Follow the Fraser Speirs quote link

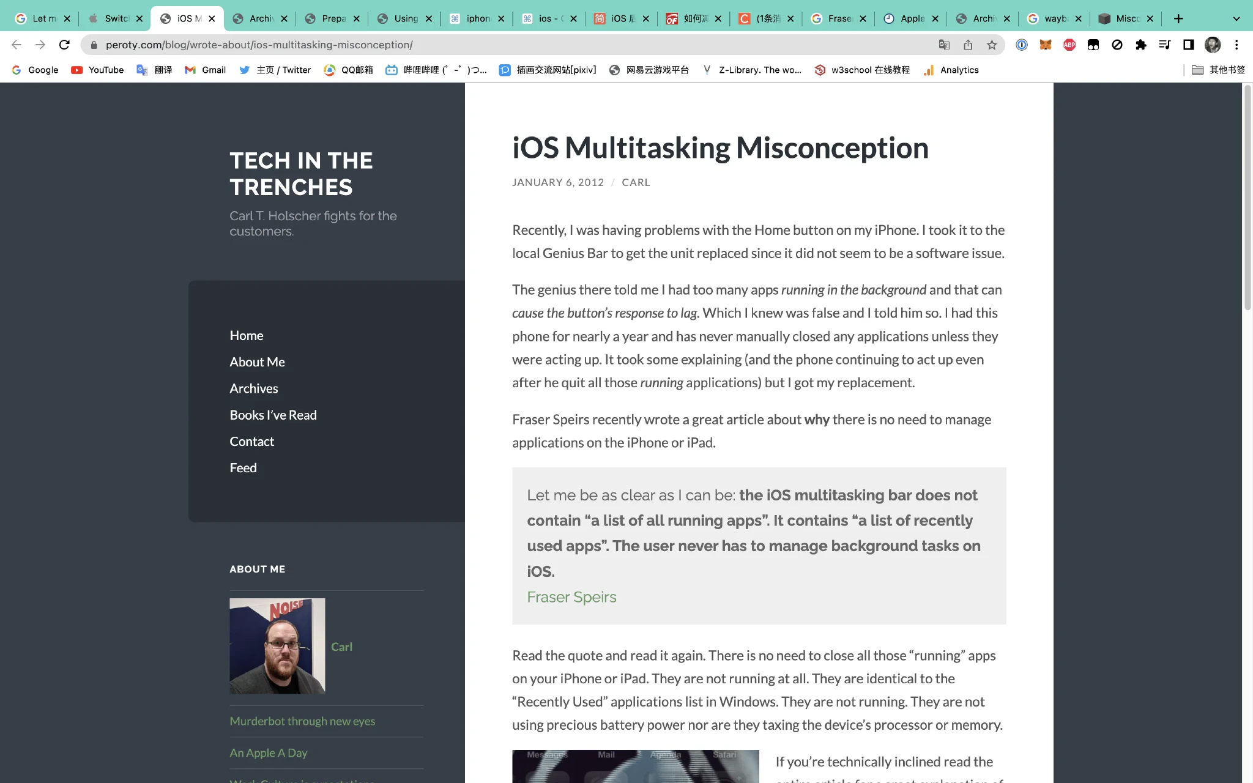click(571, 597)
